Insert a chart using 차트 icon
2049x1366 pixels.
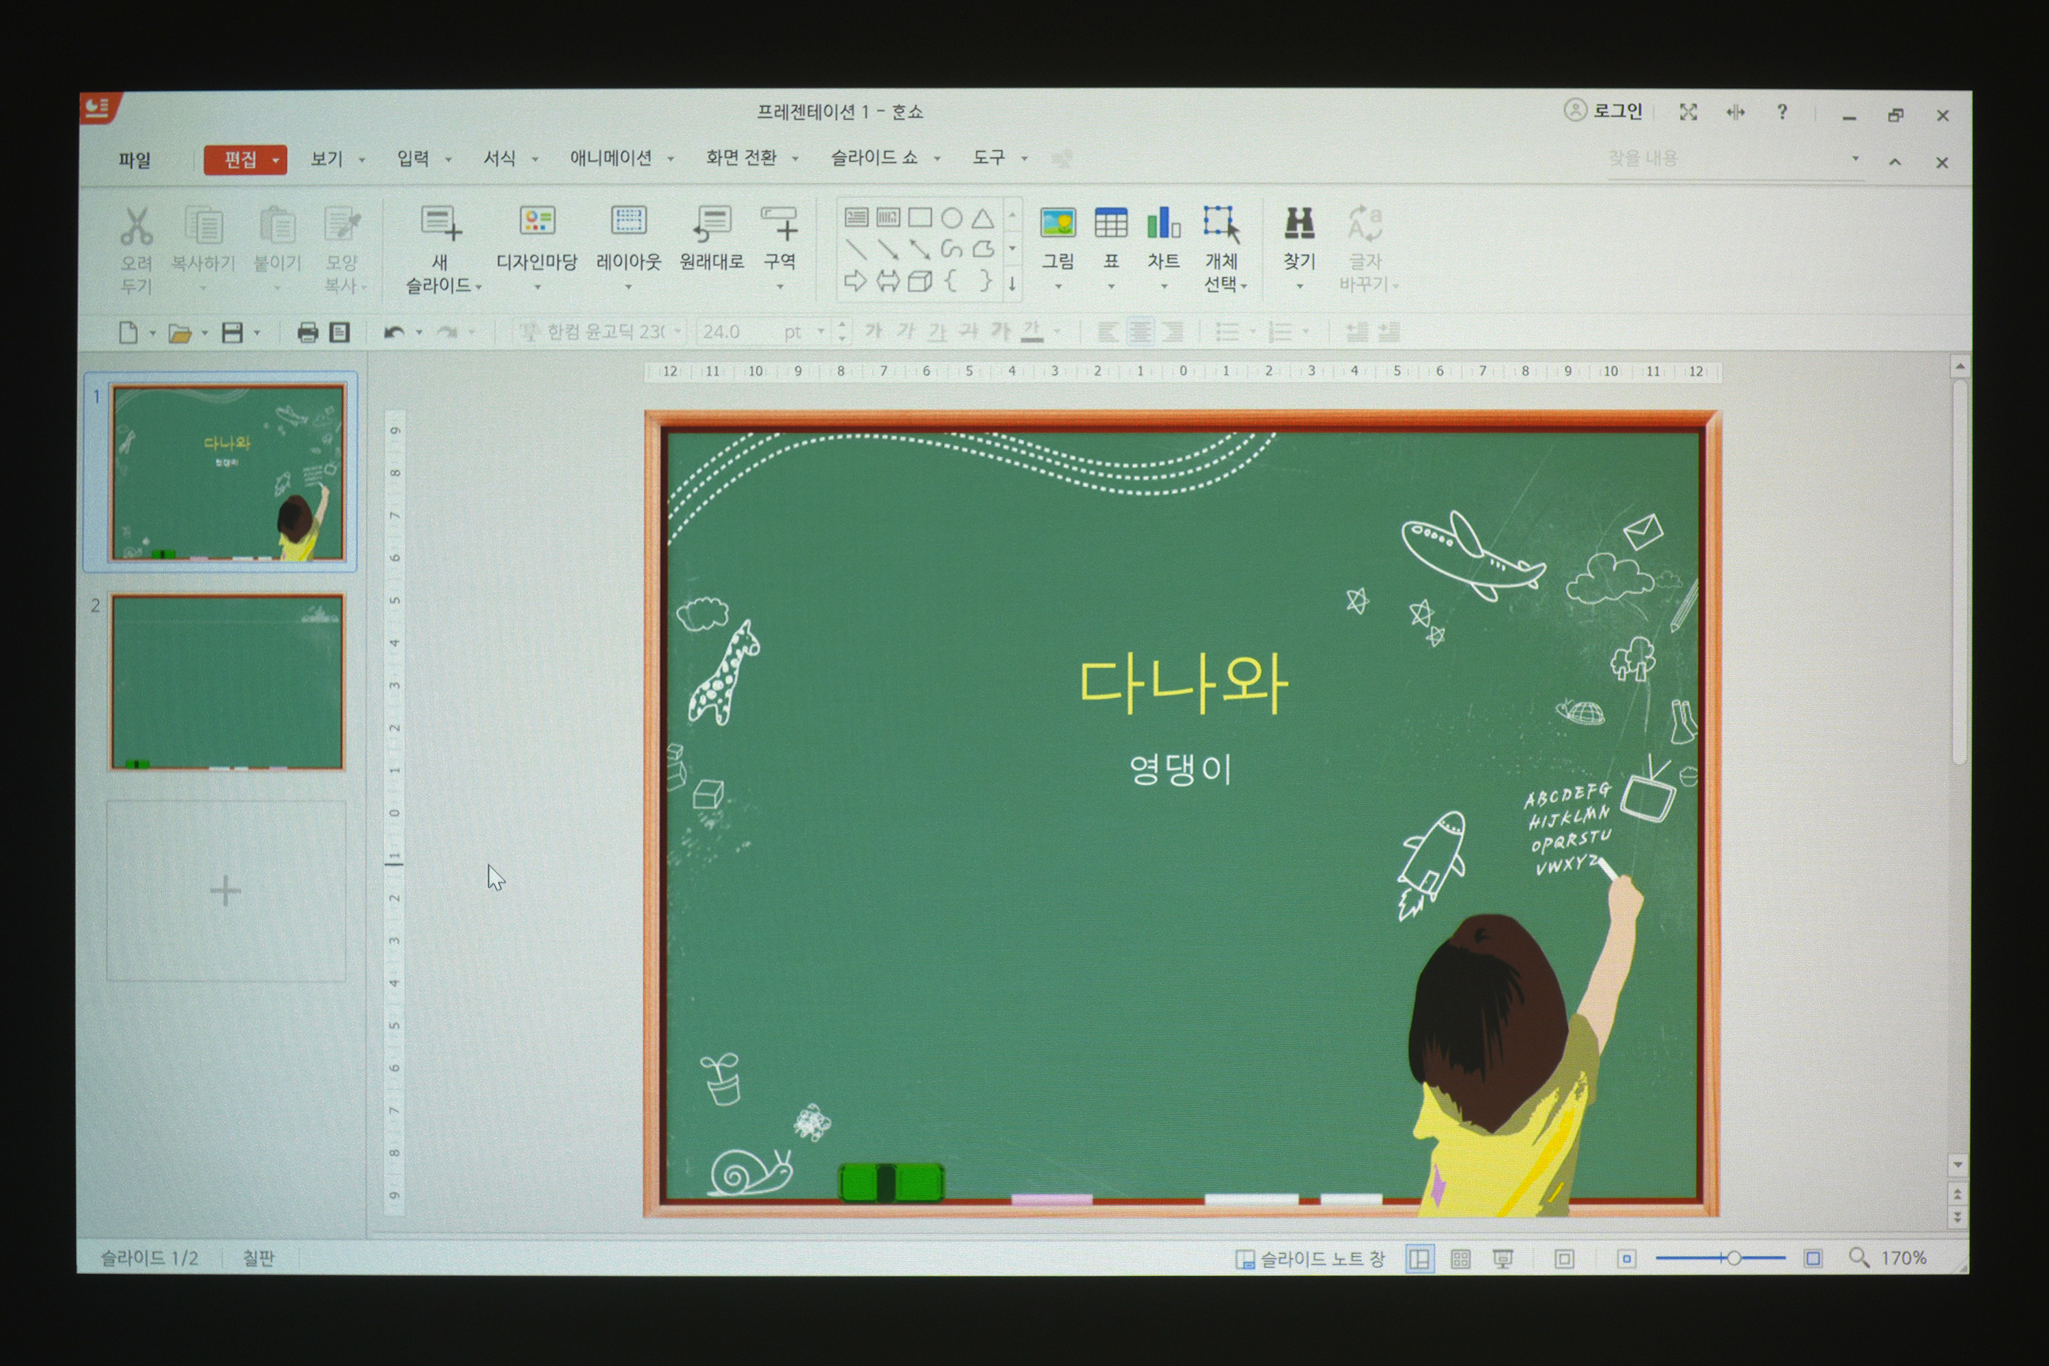[1163, 223]
